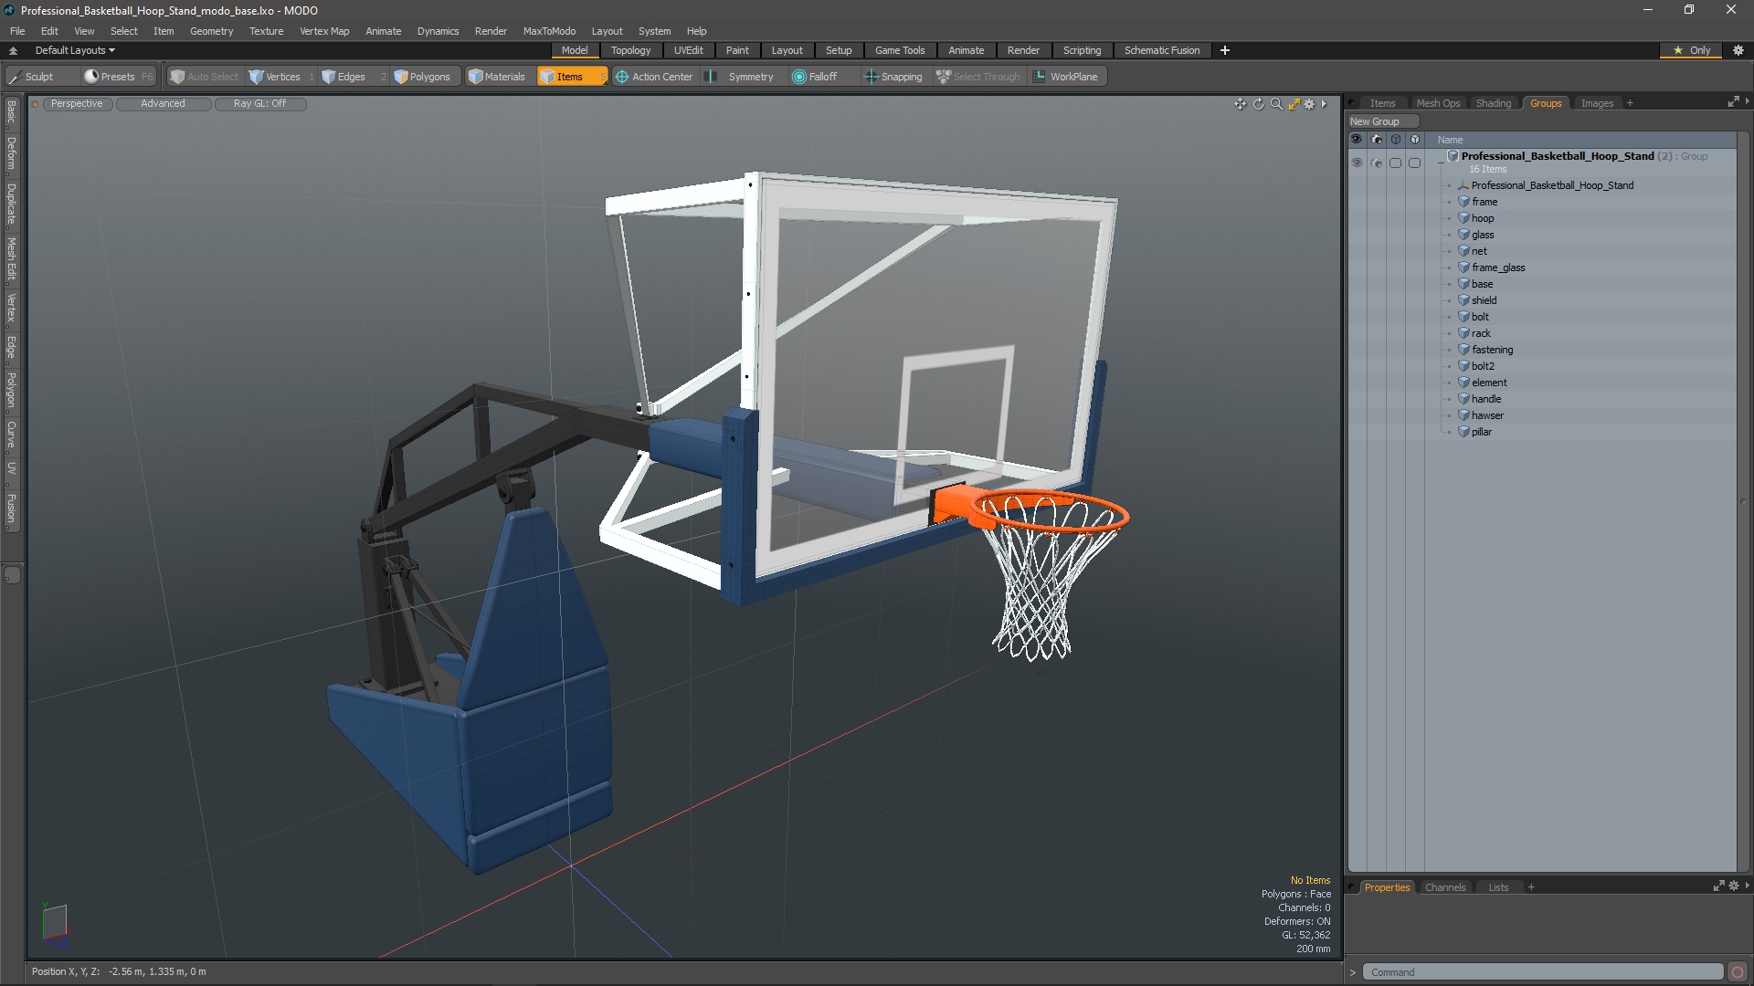Click the Ray GL: Off button
Image resolution: width=1754 pixels, height=986 pixels.
259,104
